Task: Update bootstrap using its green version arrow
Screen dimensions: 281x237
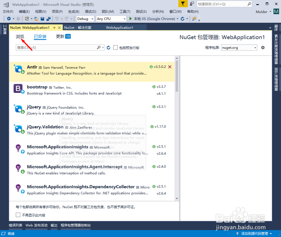Action: coord(153,87)
